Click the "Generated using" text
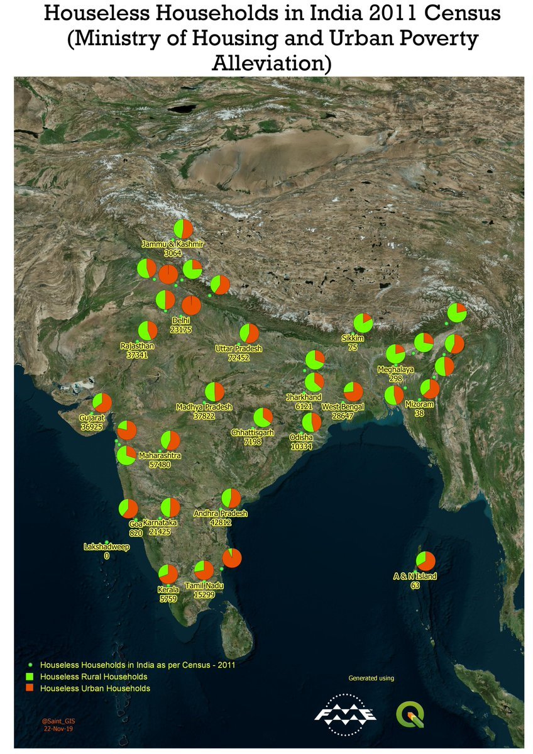The height and width of the screenshot is (754, 533). [371, 678]
